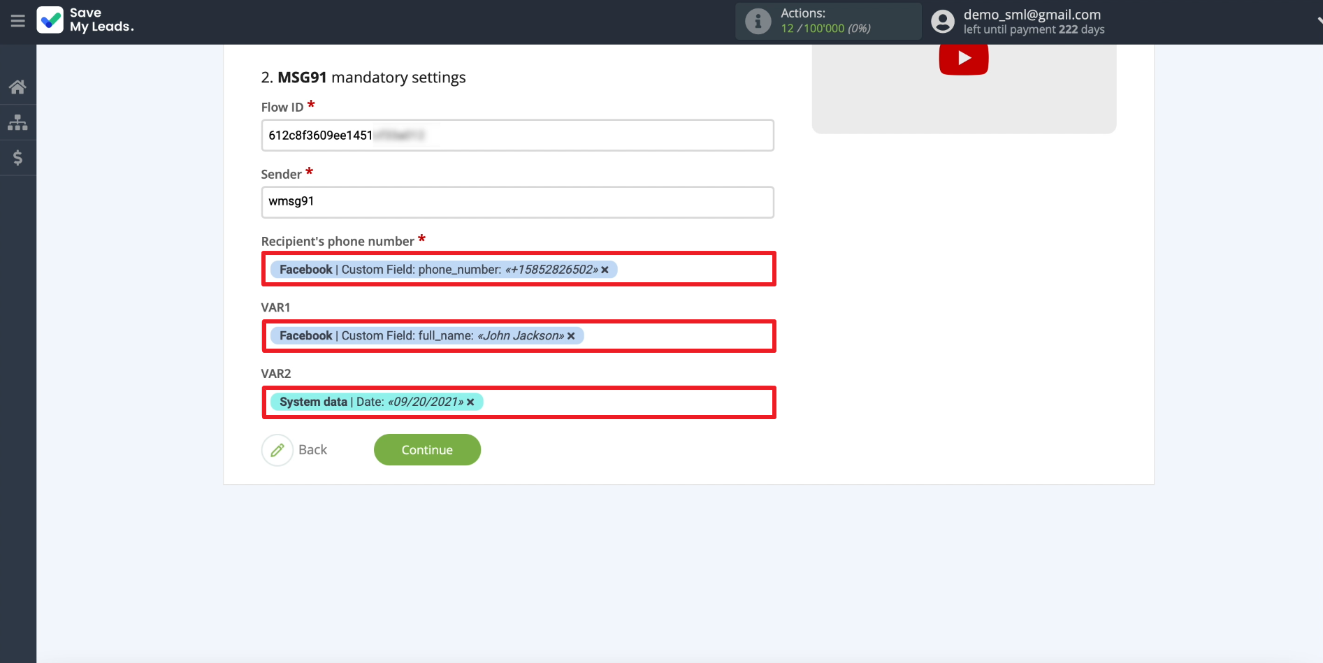This screenshot has height=663, width=1323.
Task: Remove the full_name tag from VAR1
Action: click(571, 336)
